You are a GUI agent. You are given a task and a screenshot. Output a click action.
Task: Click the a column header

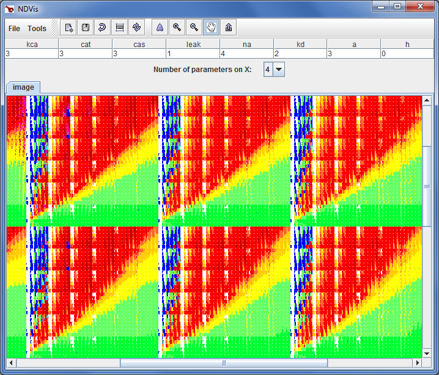(354, 44)
